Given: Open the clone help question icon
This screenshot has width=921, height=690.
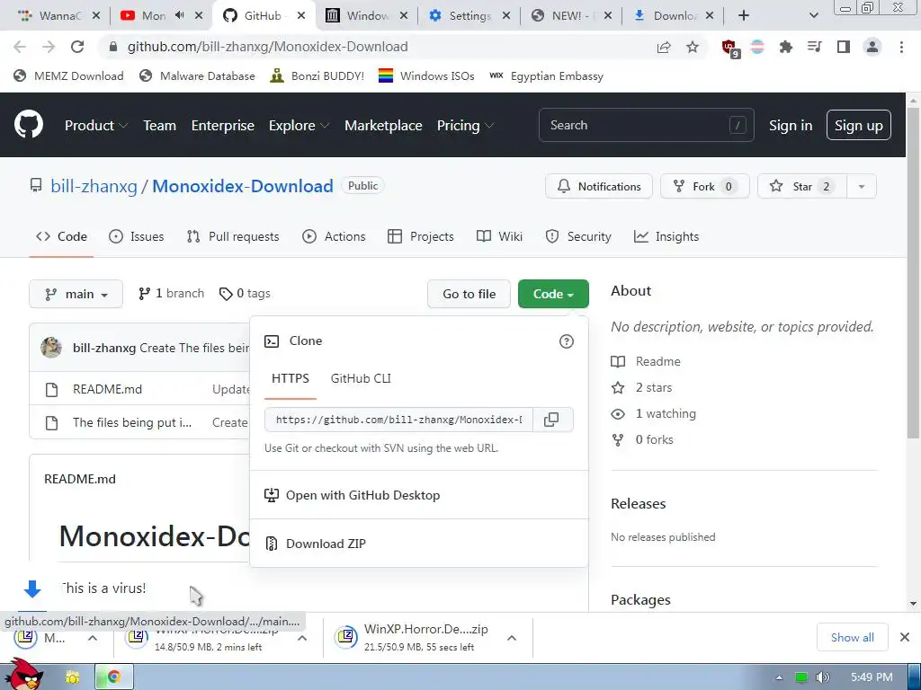Looking at the screenshot, I should (567, 341).
